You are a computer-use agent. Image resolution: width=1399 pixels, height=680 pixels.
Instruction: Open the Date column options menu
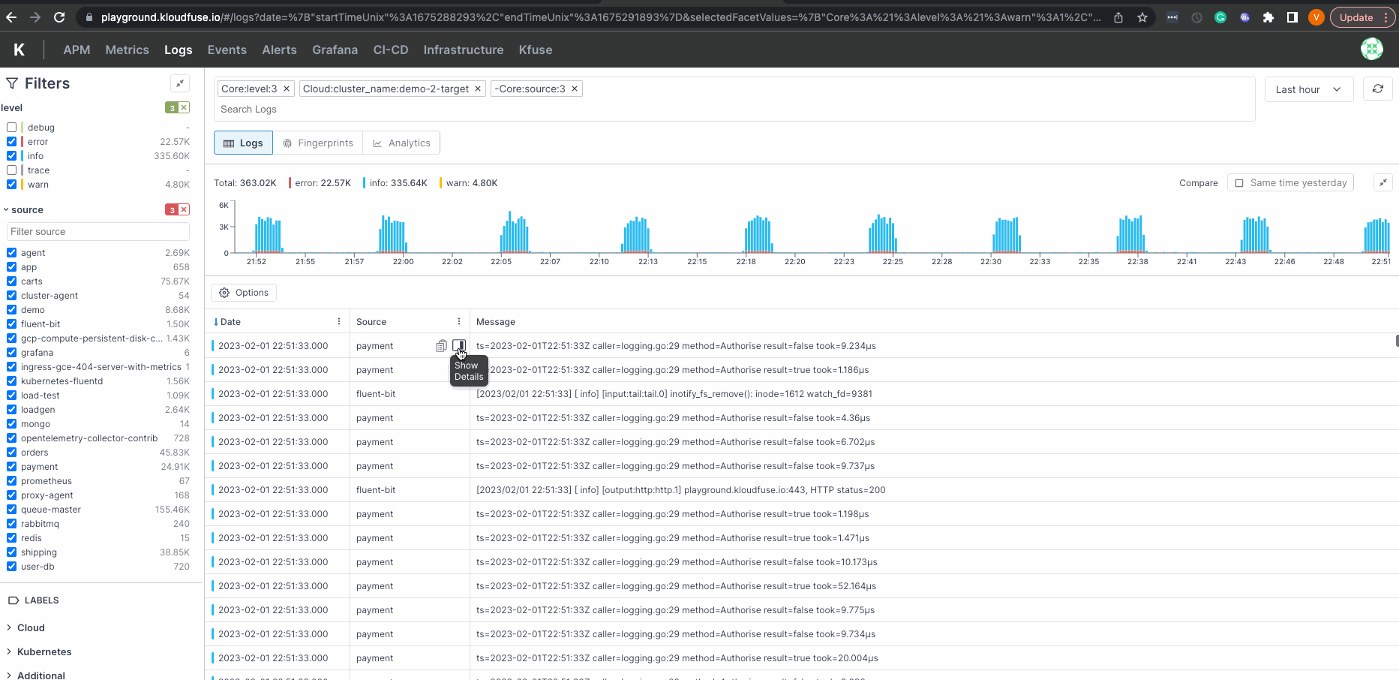click(x=339, y=321)
